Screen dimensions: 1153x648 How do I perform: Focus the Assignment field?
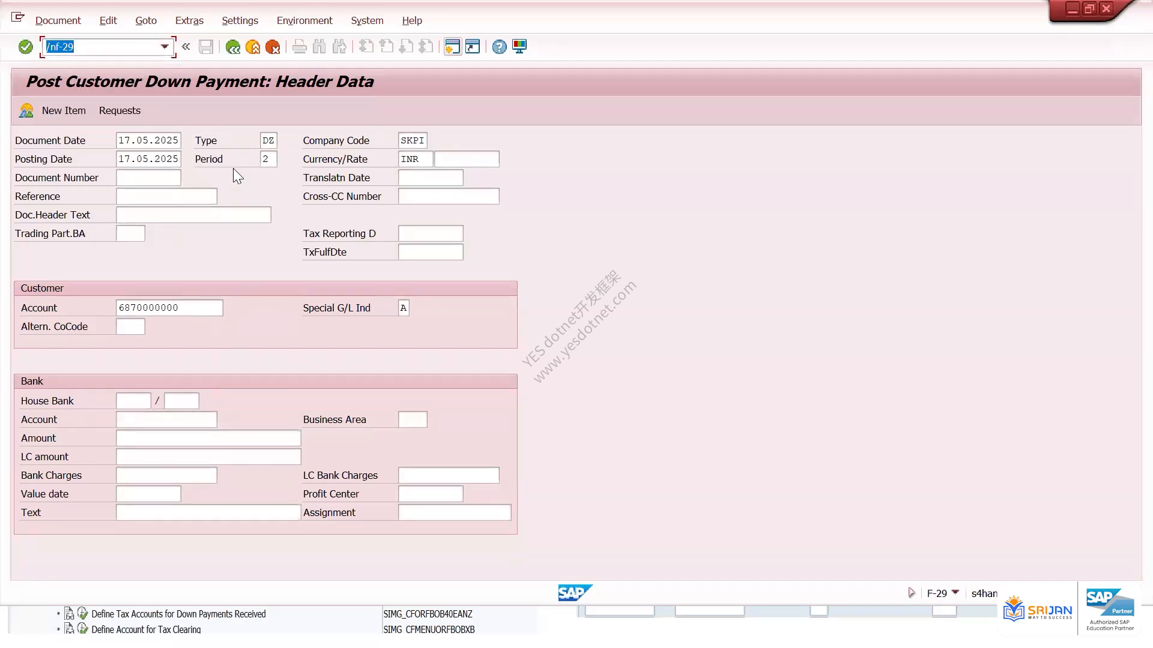click(x=455, y=512)
